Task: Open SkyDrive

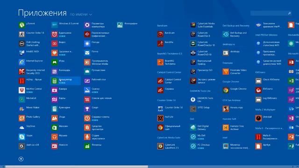Action: 27,127
